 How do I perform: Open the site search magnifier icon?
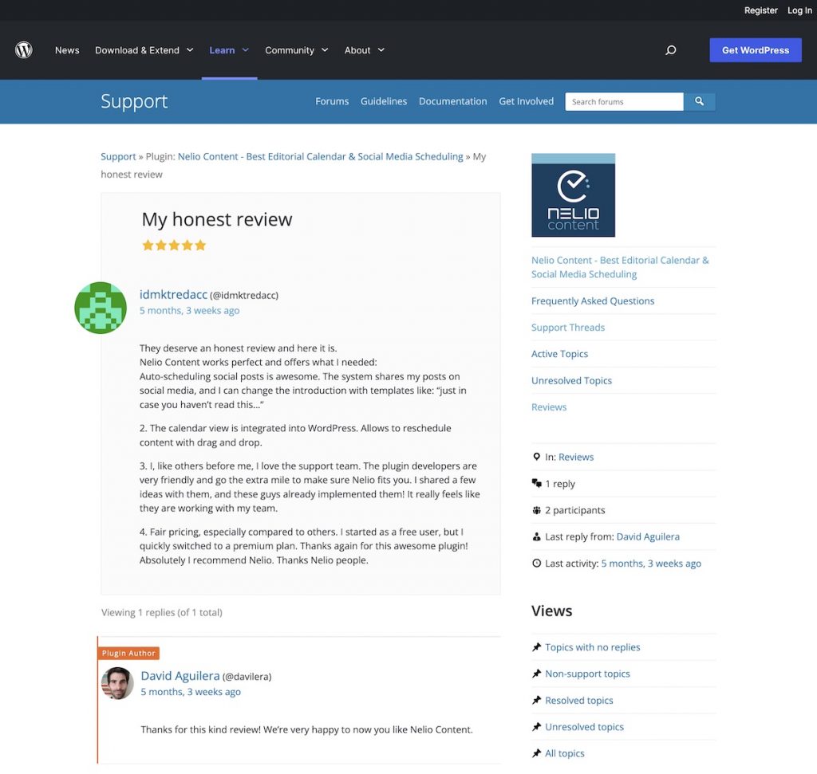tap(670, 50)
